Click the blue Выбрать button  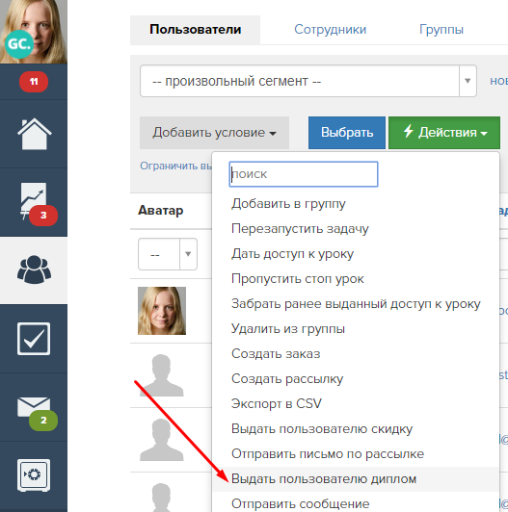tap(347, 133)
